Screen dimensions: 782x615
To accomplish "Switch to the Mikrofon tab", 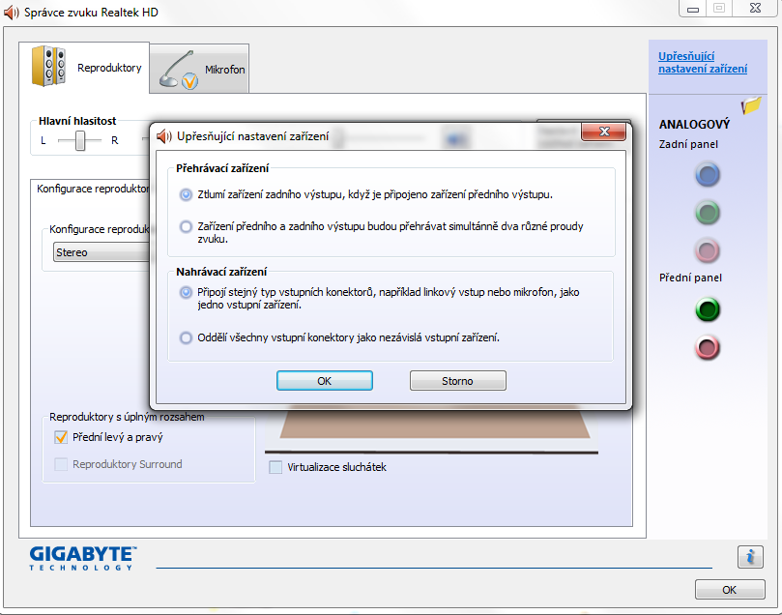I will coord(199,69).
